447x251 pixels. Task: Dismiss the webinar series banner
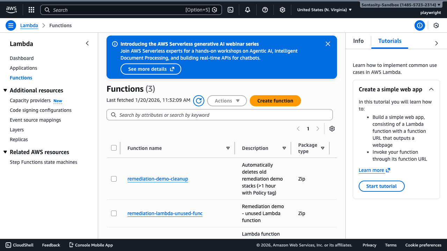coord(328,44)
